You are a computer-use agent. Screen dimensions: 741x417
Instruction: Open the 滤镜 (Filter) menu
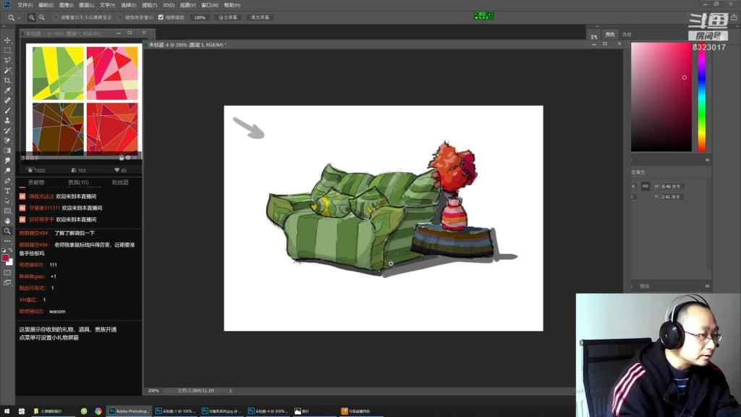148,5
